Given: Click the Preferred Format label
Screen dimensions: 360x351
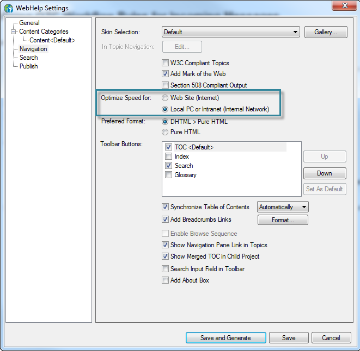Looking at the screenshot, I should pos(123,121).
